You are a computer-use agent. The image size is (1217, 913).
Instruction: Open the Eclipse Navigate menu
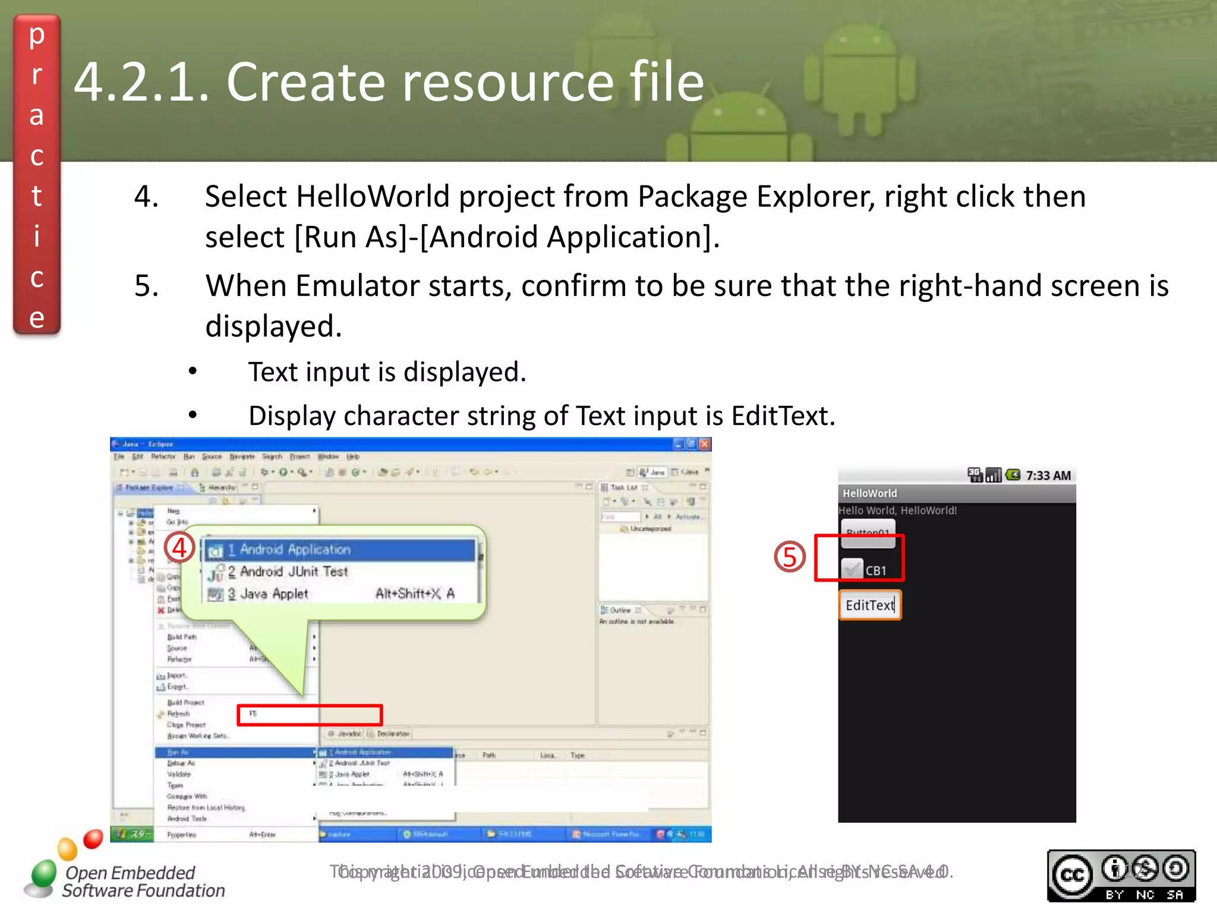point(242,456)
